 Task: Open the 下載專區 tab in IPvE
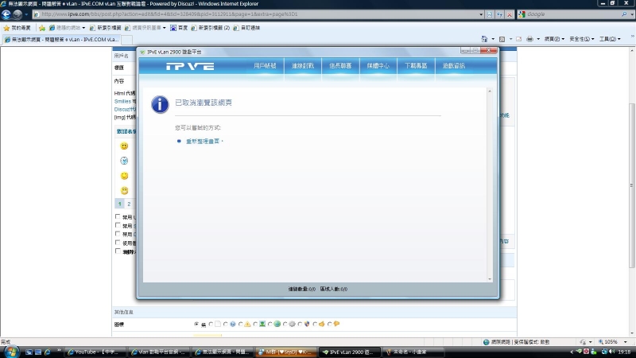coord(416,66)
